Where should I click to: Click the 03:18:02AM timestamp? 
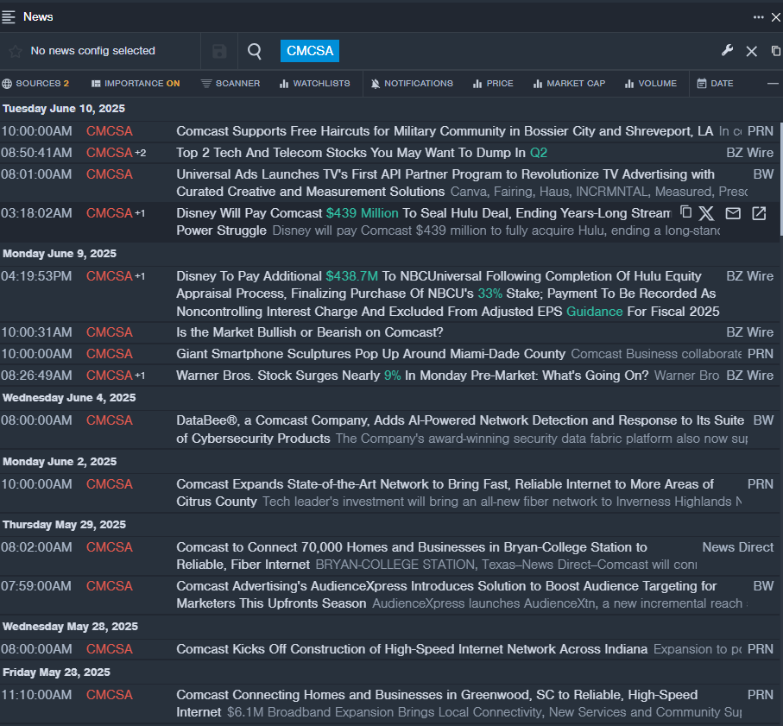(36, 213)
